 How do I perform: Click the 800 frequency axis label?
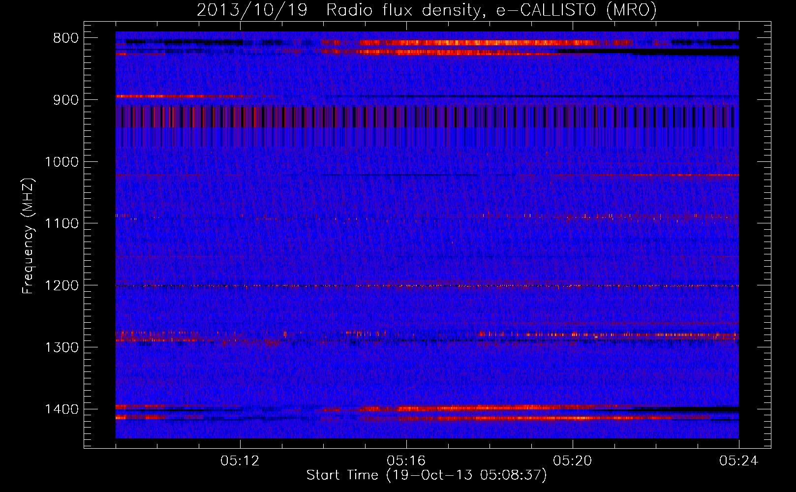click(x=66, y=38)
